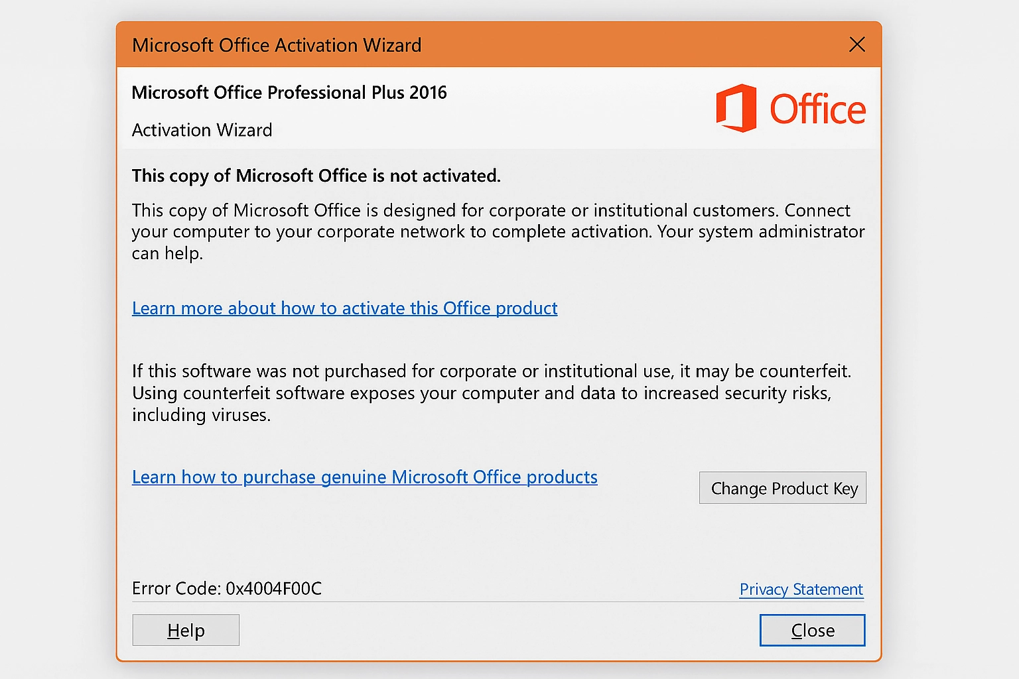Select the bold 'not activated' status message

point(316,176)
